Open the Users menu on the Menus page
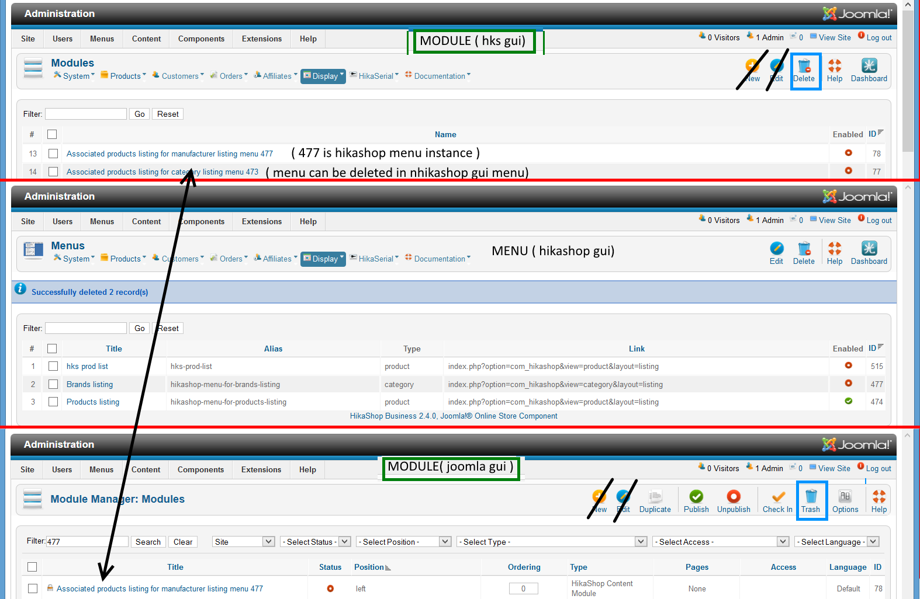This screenshot has width=920, height=599. coord(63,221)
